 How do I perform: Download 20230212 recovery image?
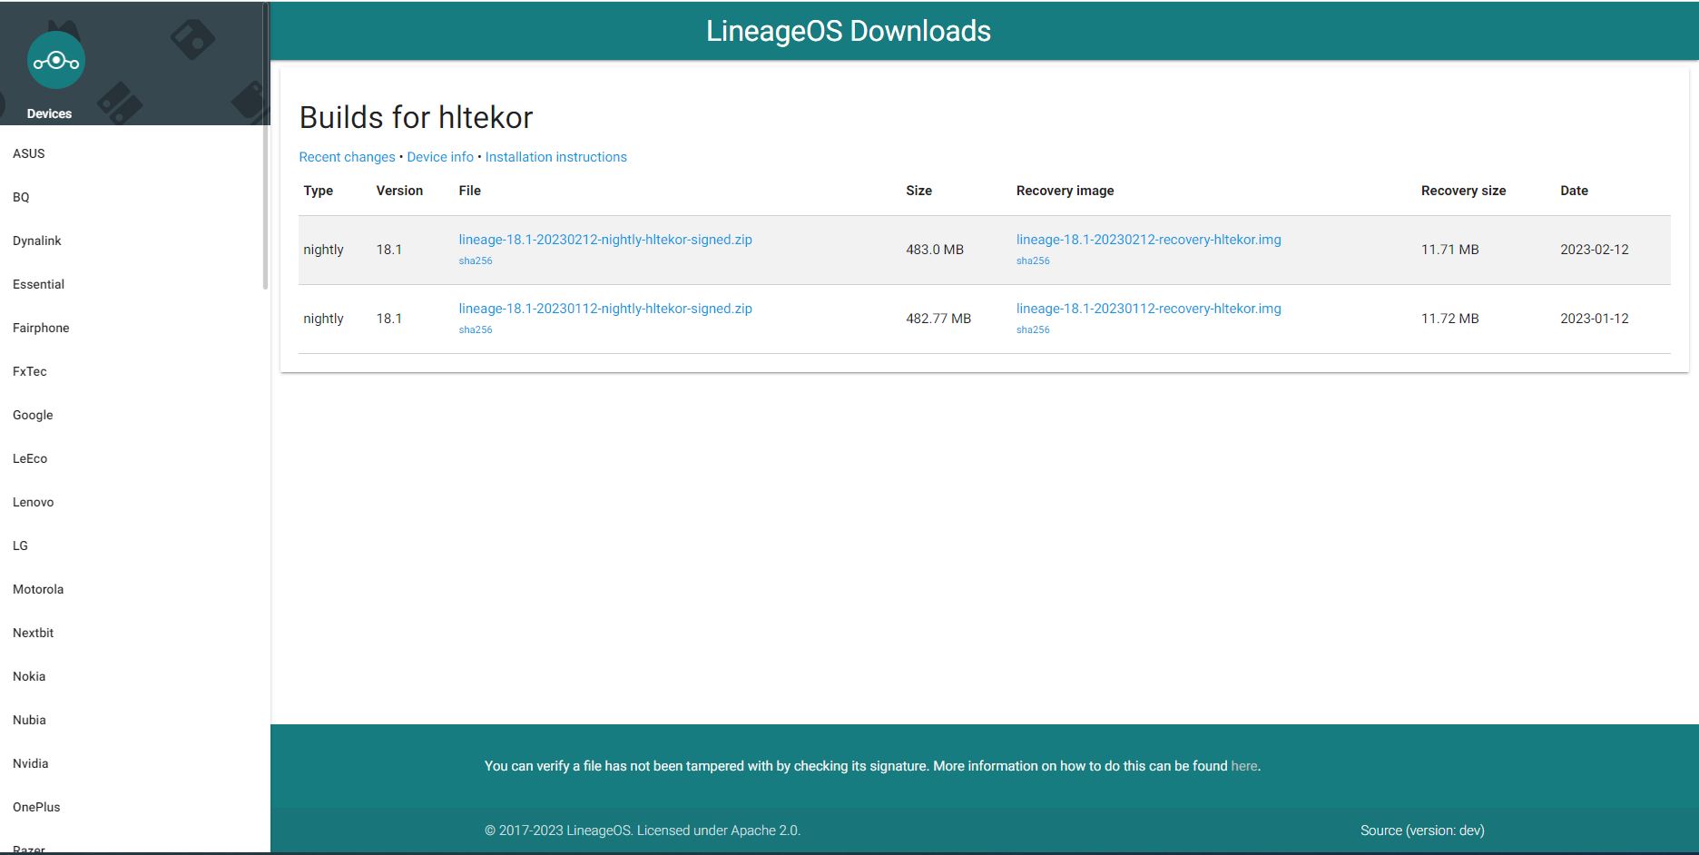point(1149,240)
